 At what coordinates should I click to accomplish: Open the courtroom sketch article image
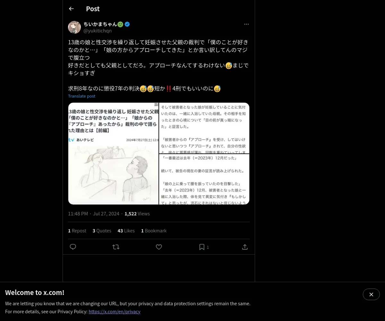click(x=113, y=153)
